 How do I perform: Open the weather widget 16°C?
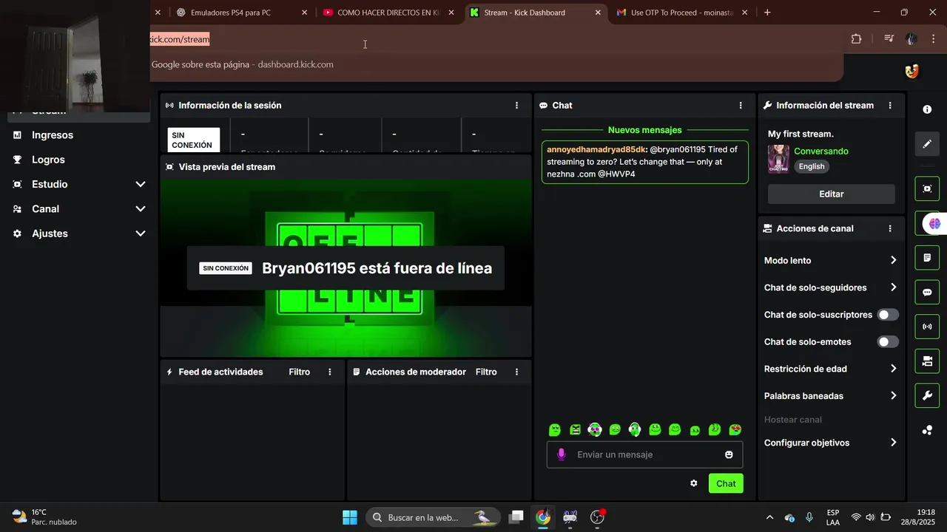coord(44,517)
